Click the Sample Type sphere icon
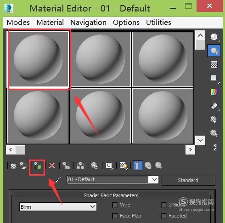The height and width of the screenshot is (223, 225). coord(214,37)
